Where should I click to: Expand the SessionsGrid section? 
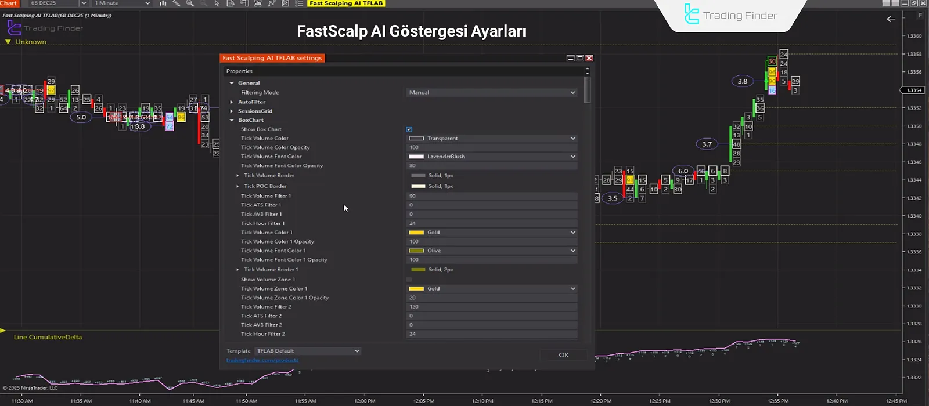pos(232,111)
